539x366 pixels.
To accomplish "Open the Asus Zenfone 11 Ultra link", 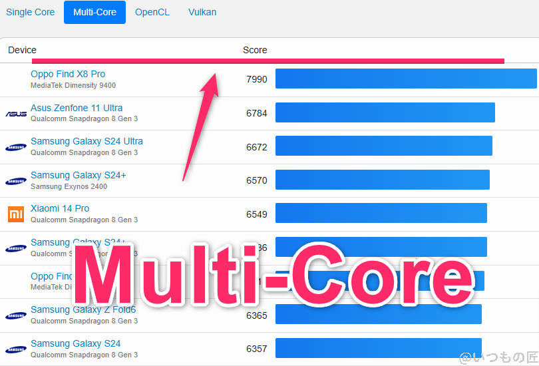I will coord(77,108).
